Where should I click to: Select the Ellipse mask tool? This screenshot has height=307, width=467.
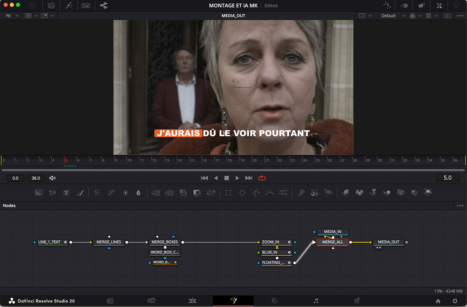click(242, 193)
